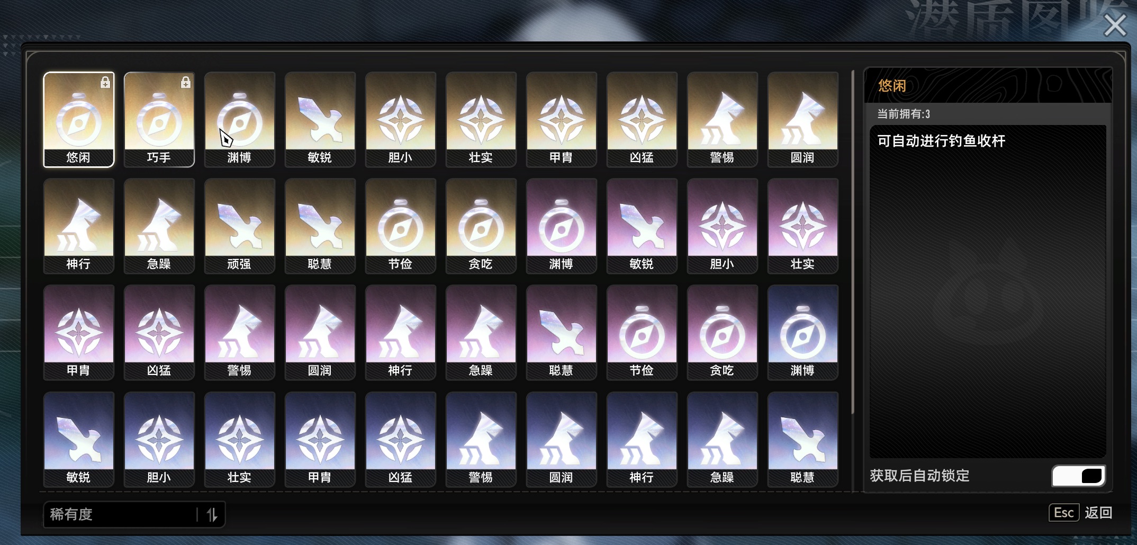Toggle the 获取后自动锁定 auto-lock switch
1137x545 pixels.
(1078, 476)
